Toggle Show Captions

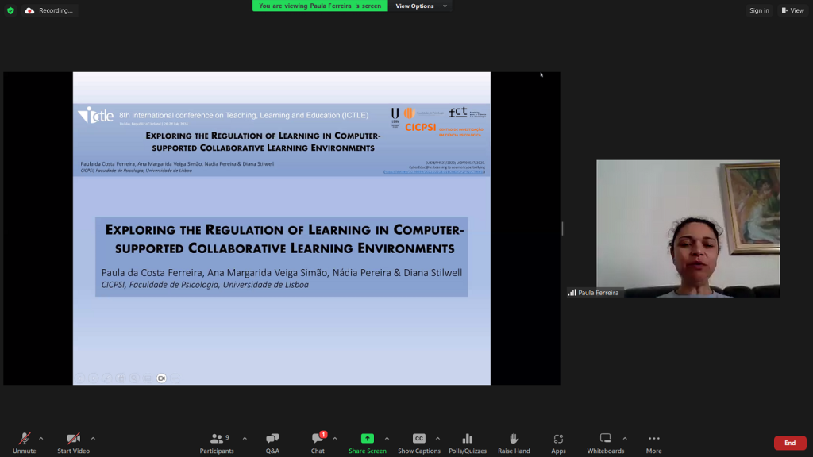point(418,442)
